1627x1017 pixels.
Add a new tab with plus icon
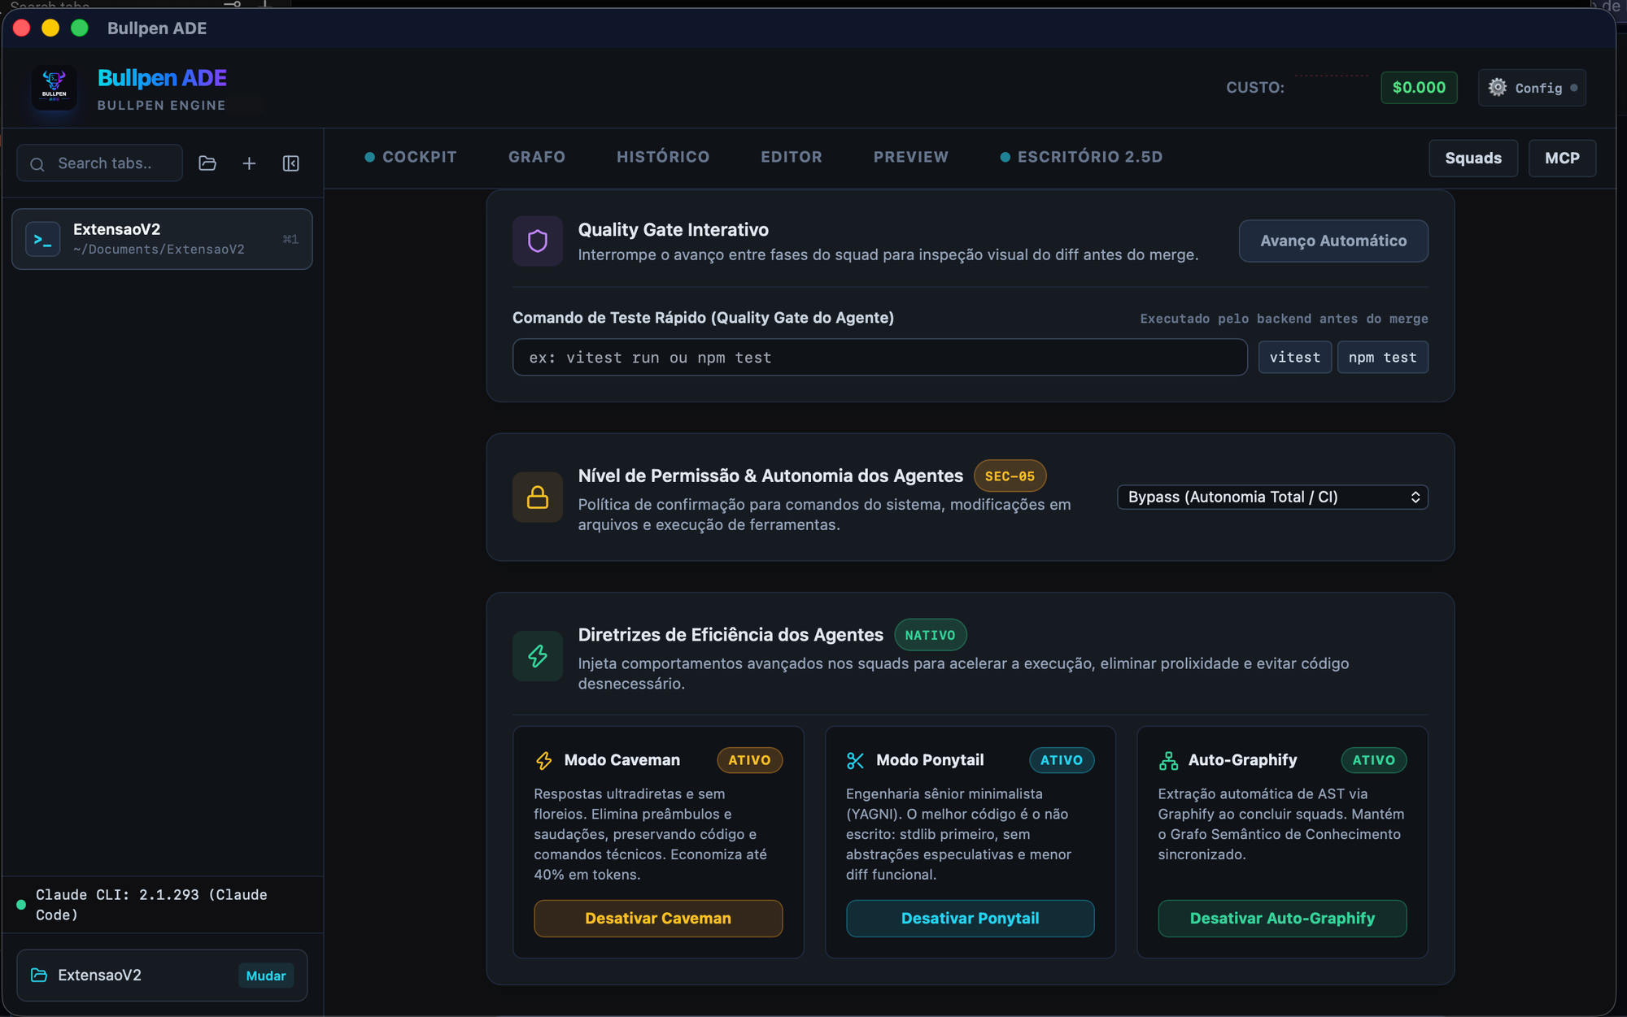249,163
